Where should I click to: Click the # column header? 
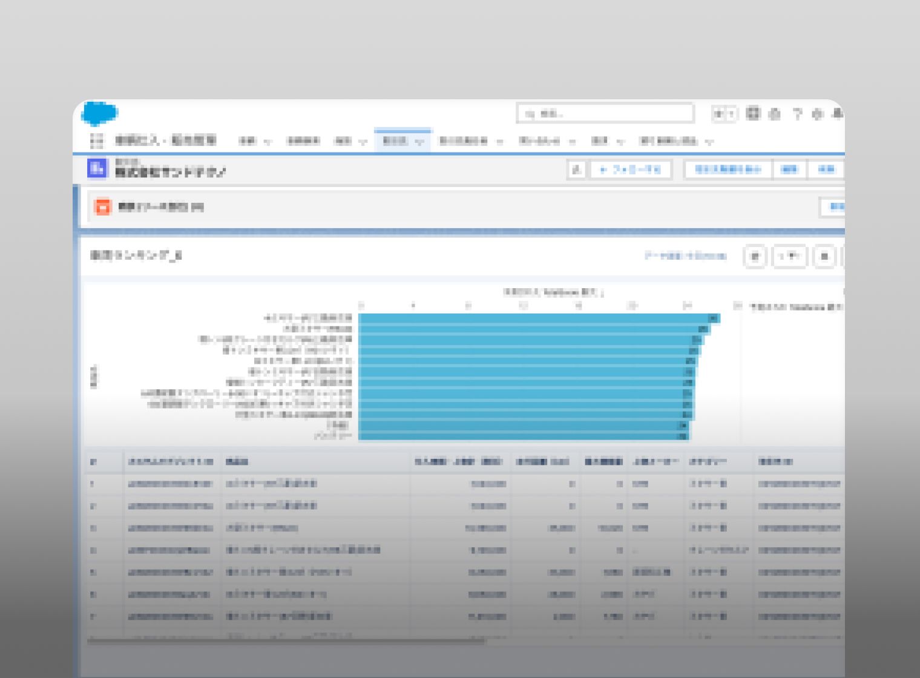coord(93,462)
